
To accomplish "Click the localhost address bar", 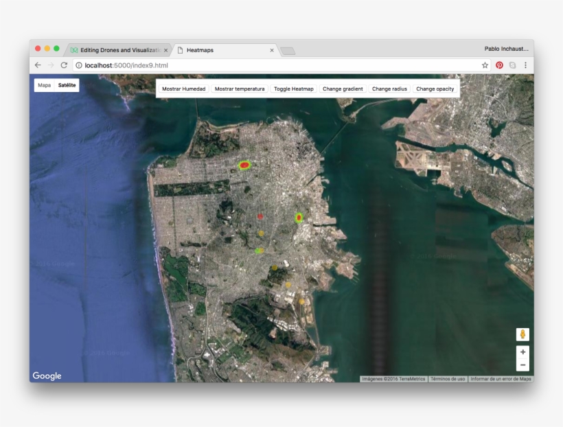I will click(275, 65).
